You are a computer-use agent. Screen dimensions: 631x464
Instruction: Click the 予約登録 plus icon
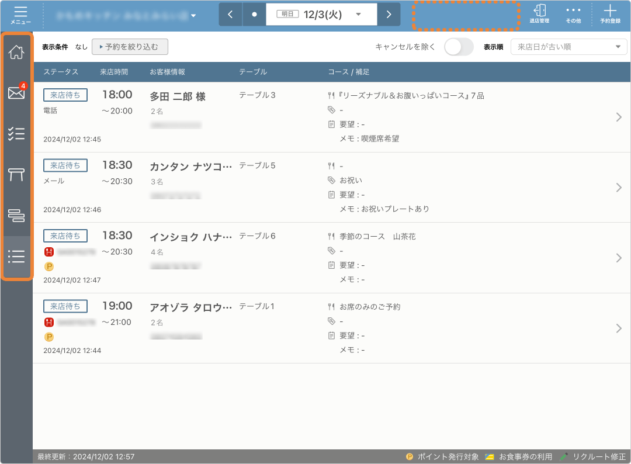pyautogui.click(x=610, y=14)
